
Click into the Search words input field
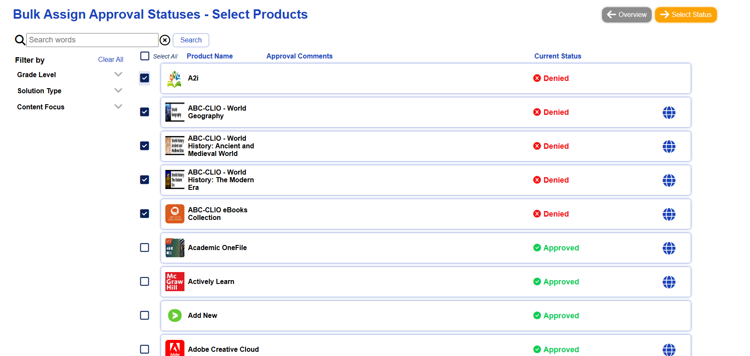[92, 40]
